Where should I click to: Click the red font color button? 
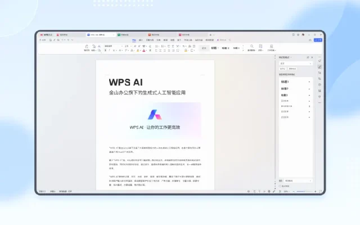(x=144, y=50)
